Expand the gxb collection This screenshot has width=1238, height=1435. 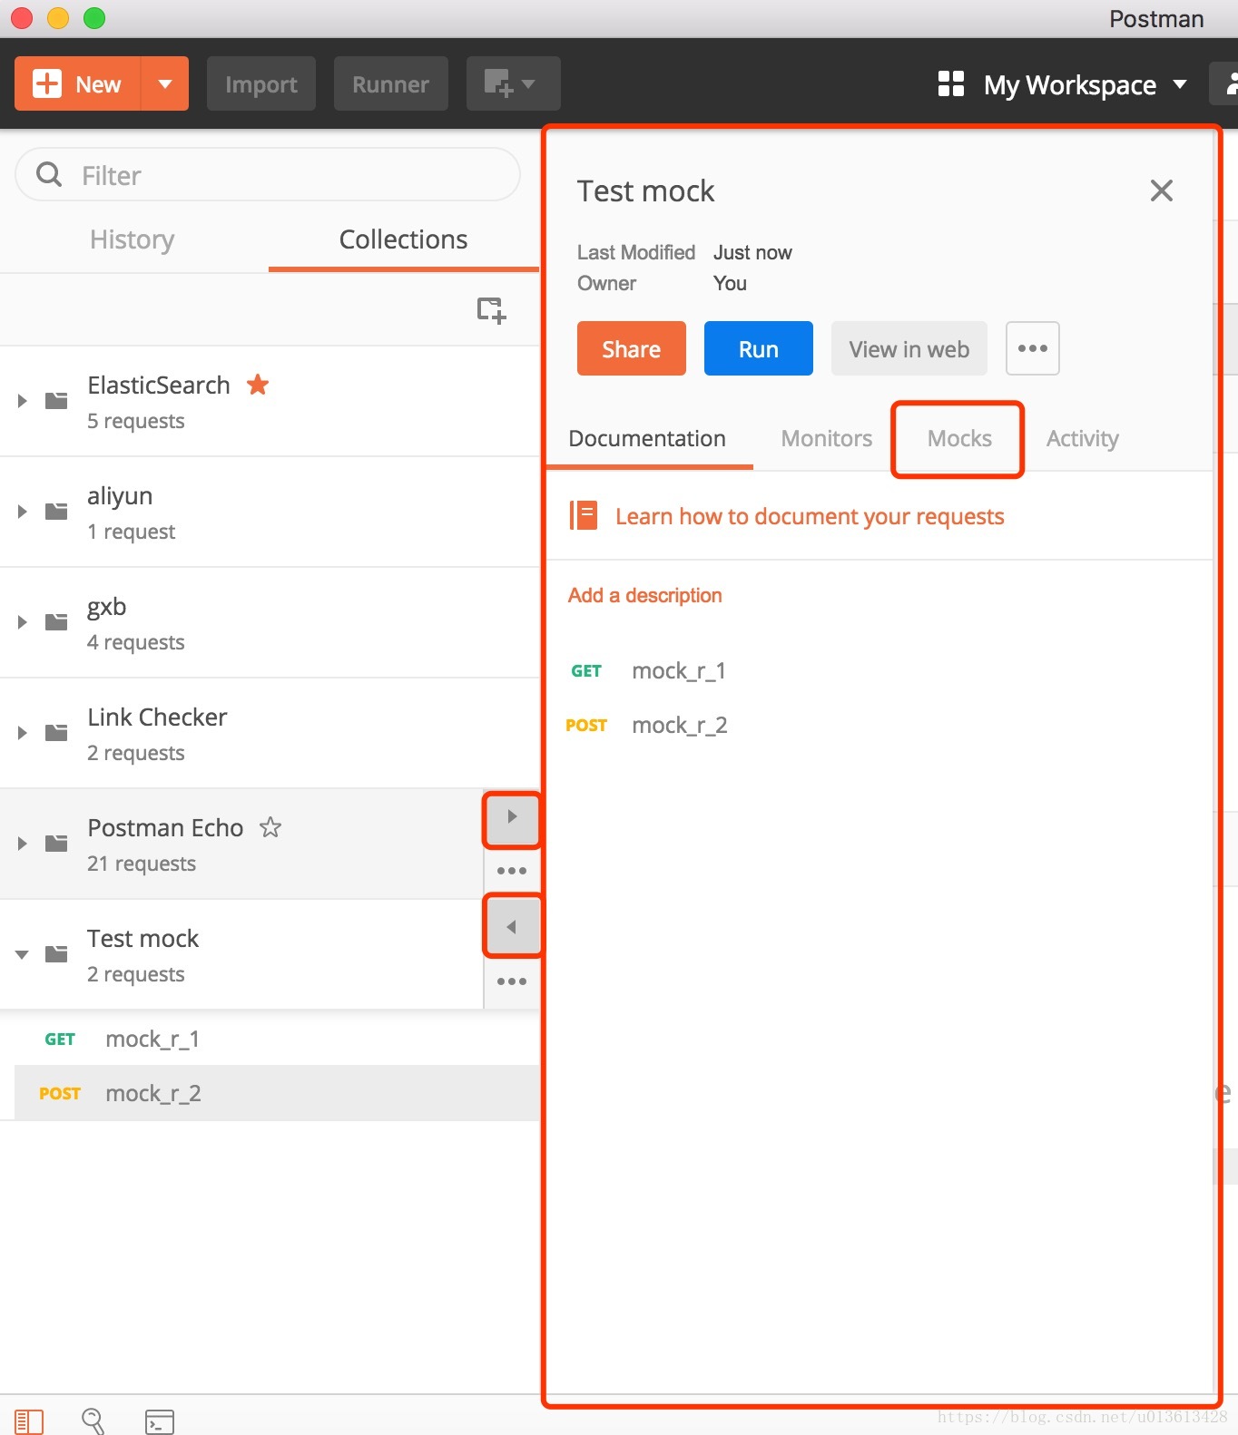coord(22,621)
